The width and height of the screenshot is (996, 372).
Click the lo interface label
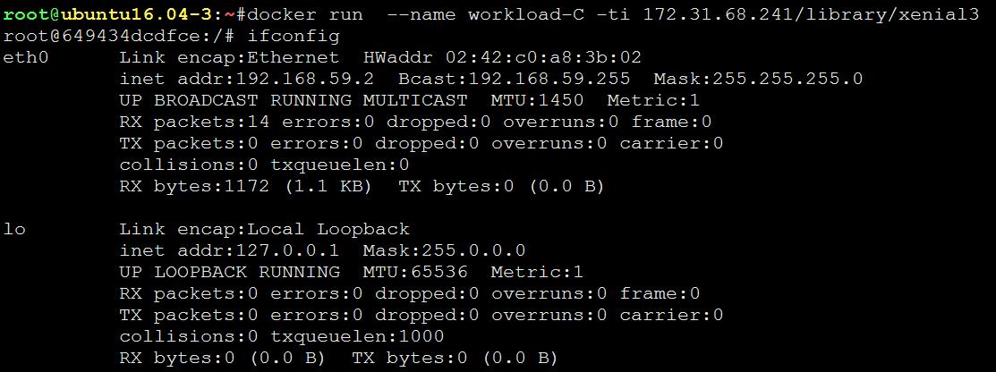(14, 229)
